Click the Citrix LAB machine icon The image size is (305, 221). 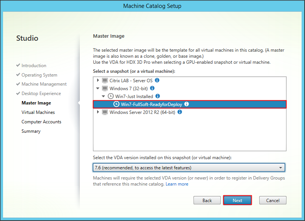point(105,80)
